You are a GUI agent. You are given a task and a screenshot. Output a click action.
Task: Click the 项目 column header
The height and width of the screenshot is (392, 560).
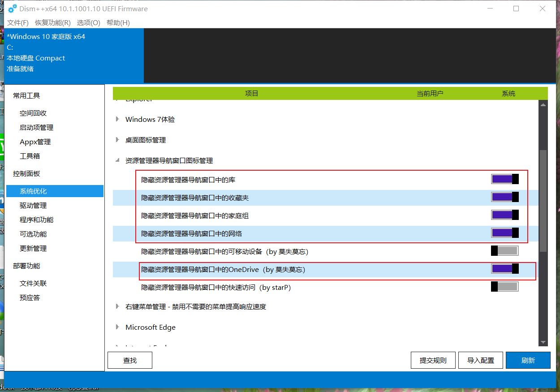coord(252,94)
